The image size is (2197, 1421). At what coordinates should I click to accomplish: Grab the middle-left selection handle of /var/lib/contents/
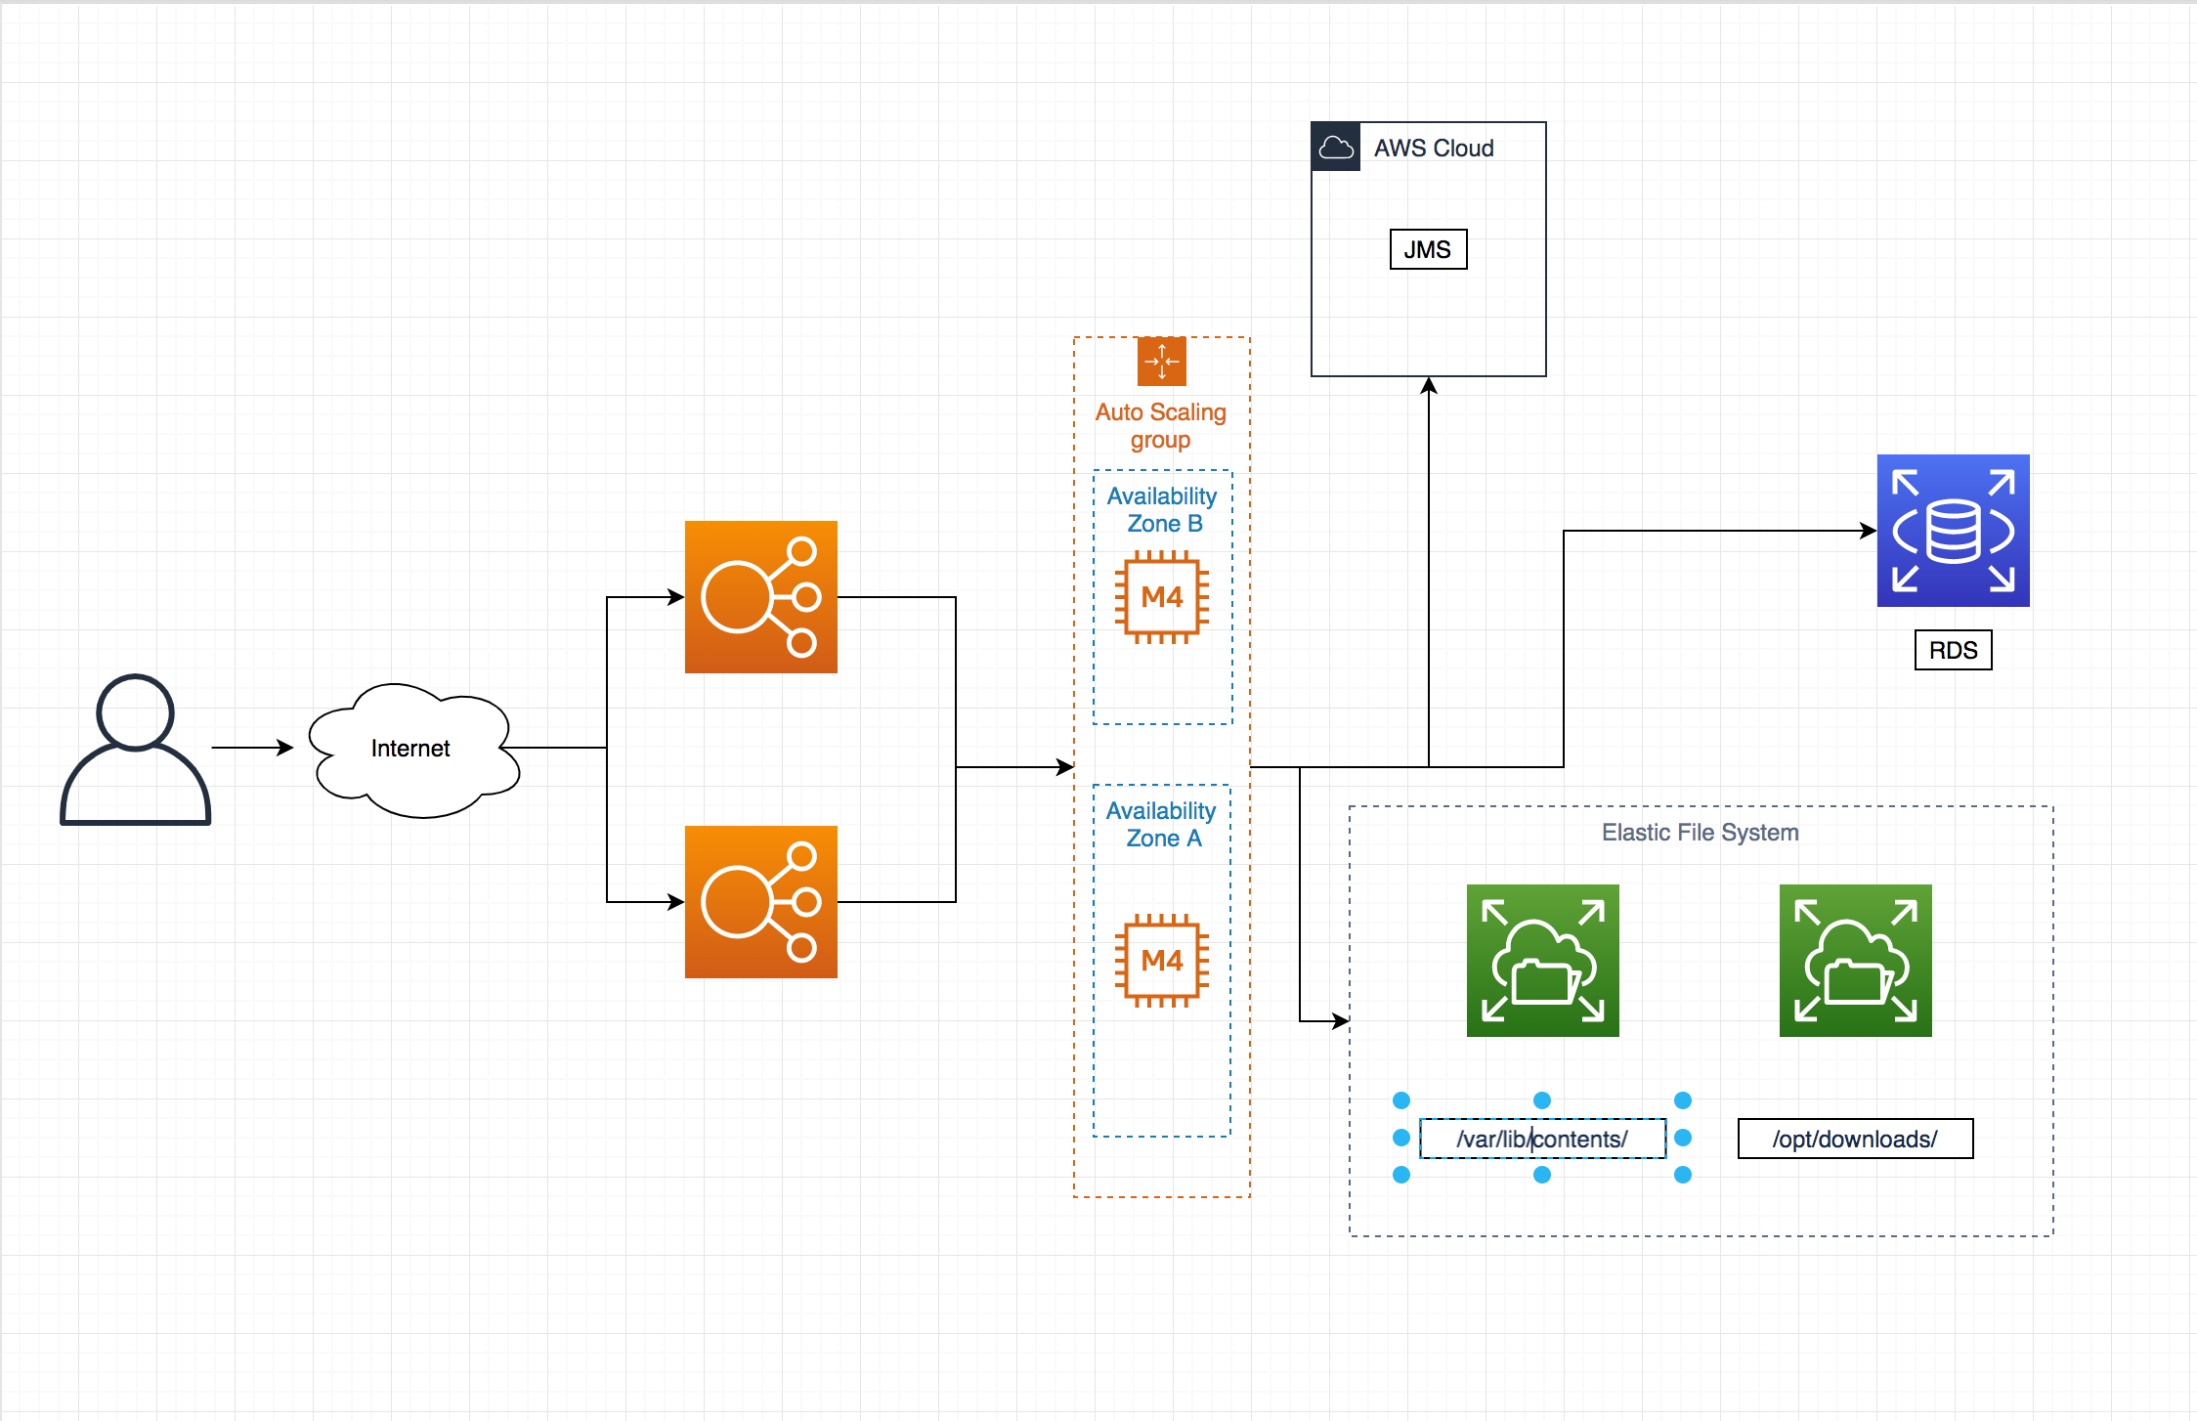(1401, 1138)
